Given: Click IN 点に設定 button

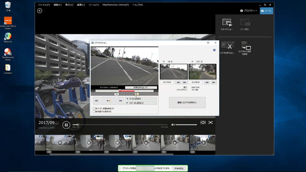Looking at the screenshot, I should (141, 99).
